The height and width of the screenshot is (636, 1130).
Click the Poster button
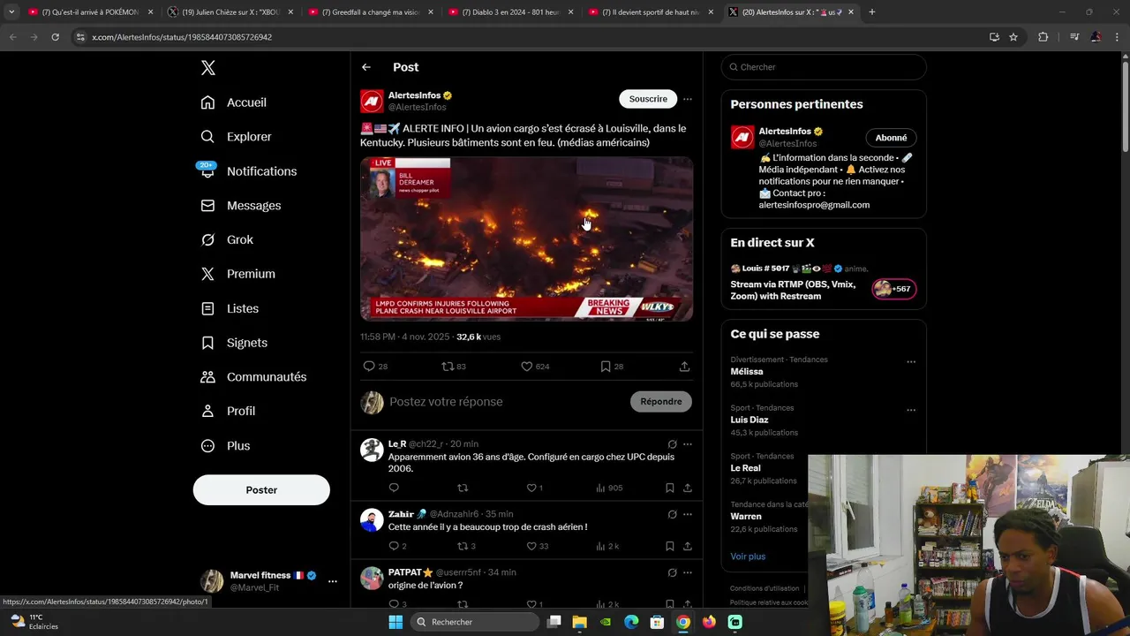click(x=261, y=490)
